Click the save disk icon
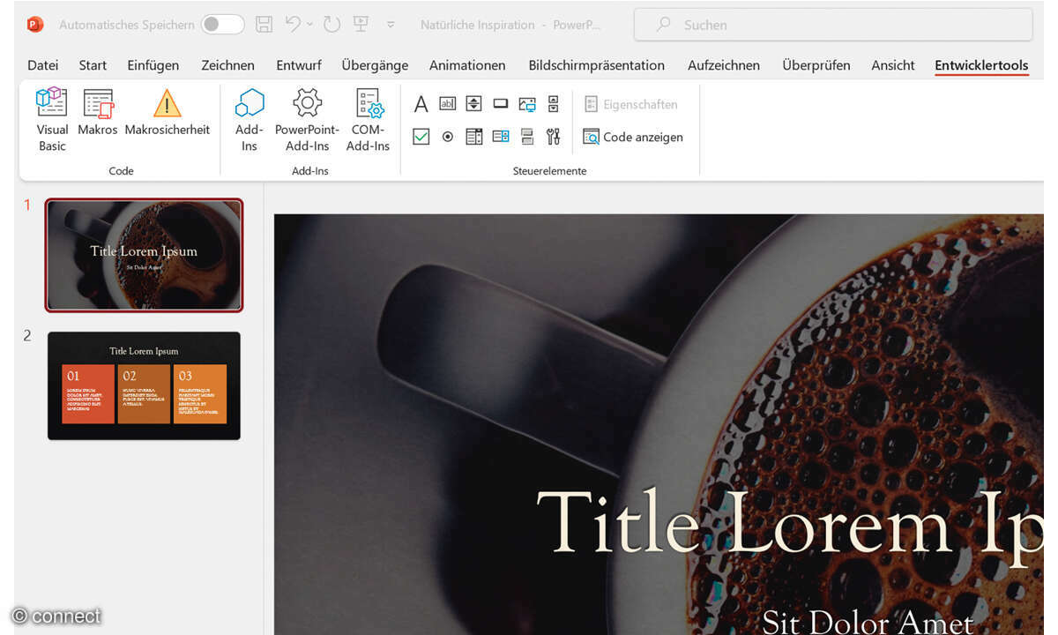 tap(264, 25)
